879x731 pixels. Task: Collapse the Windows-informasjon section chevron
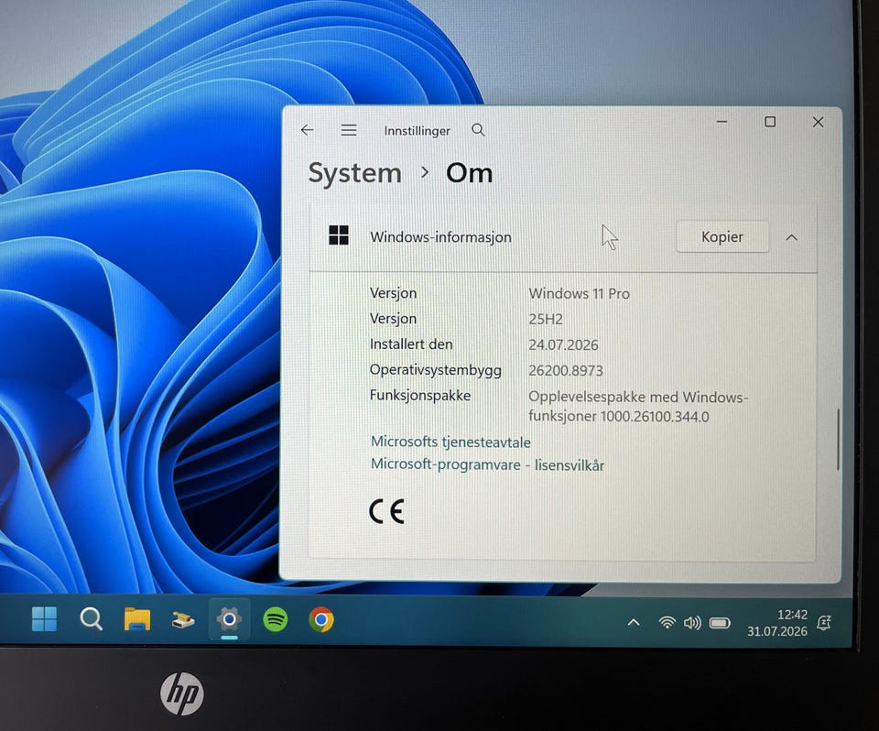(791, 238)
